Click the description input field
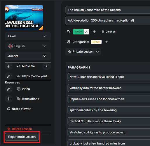150x146 pixels. pyautogui.click(x=108, y=20)
